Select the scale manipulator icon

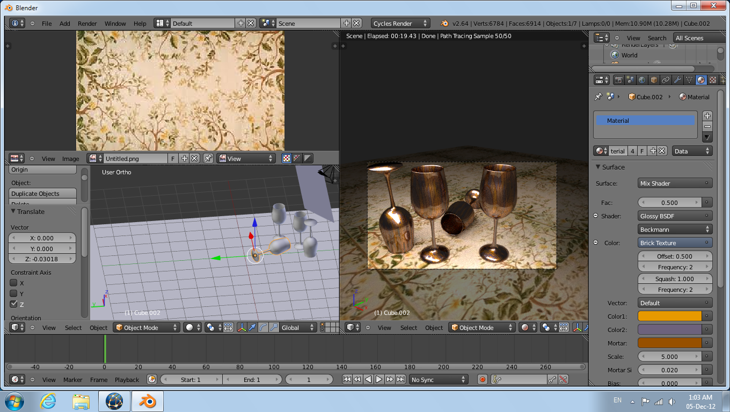274,327
